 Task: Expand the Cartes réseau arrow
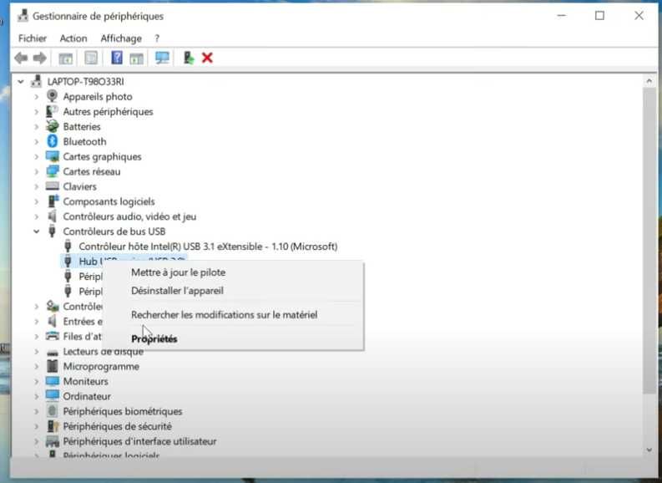click(x=36, y=171)
